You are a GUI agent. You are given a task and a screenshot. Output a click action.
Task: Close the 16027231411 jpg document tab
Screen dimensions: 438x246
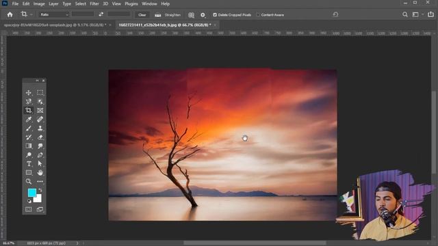215,25
